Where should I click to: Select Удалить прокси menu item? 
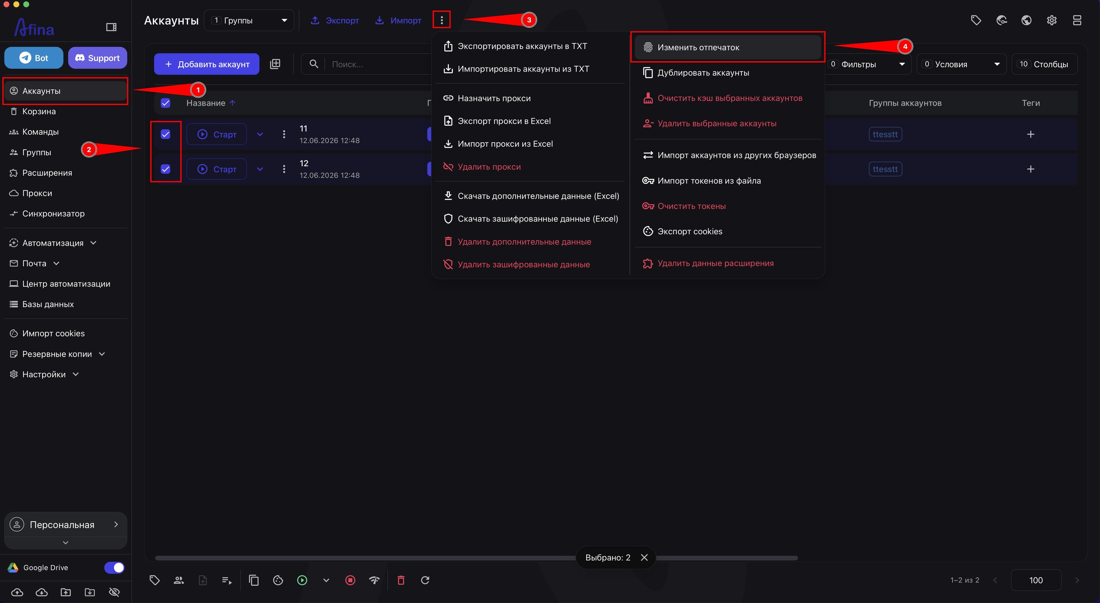(x=529, y=167)
